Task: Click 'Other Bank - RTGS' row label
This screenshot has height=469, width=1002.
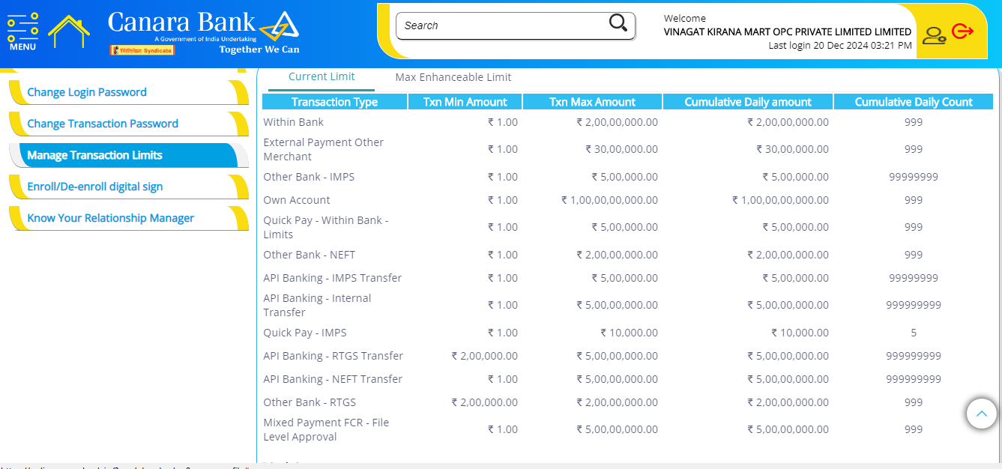Action: tap(310, 402)
